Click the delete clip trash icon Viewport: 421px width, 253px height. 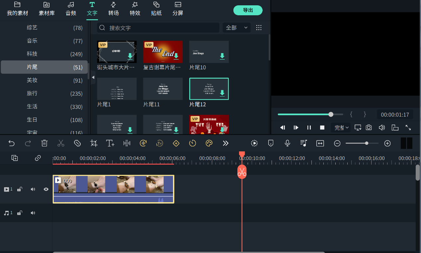coord(44,143)
